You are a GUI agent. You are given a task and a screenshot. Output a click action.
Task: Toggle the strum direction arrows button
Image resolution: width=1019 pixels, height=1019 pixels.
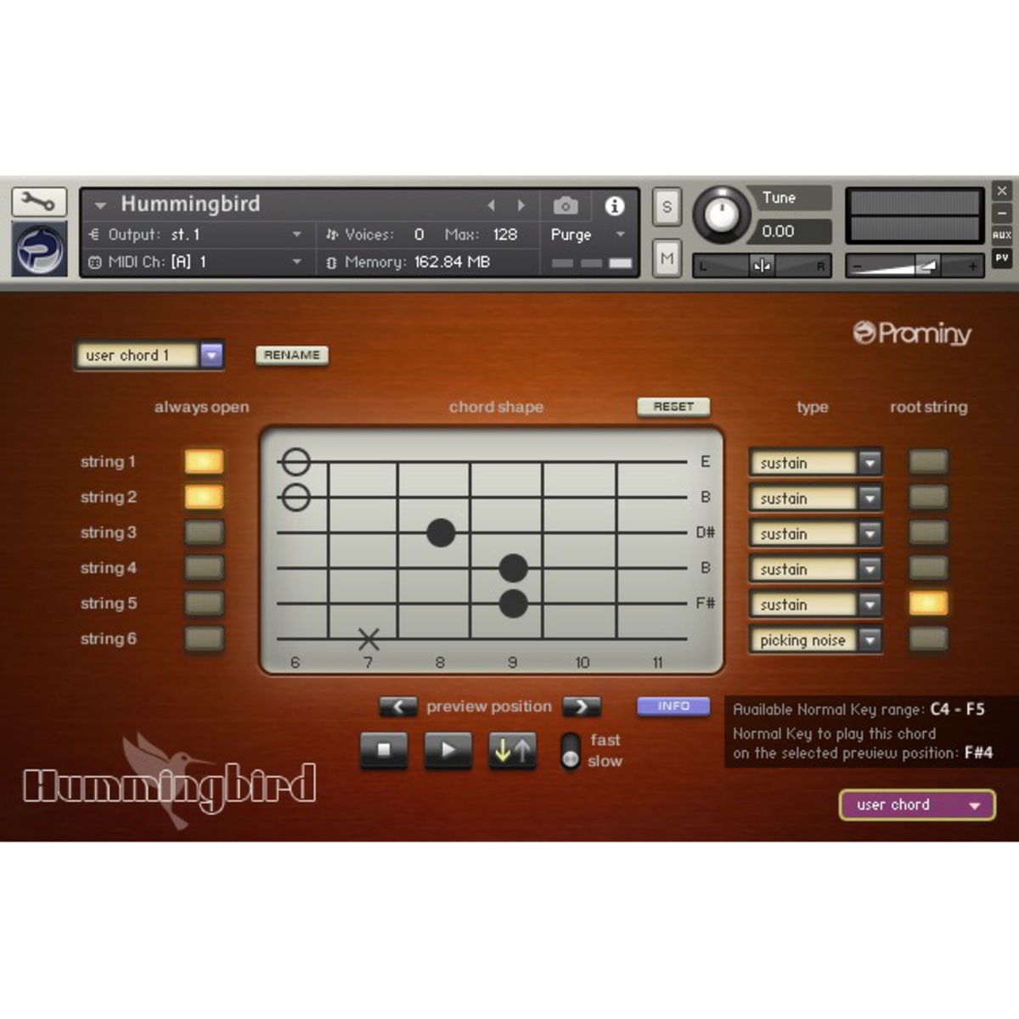click(513, 751)
